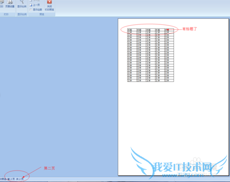Close Print Preview (关闭打印预览)

coord(49,6)
